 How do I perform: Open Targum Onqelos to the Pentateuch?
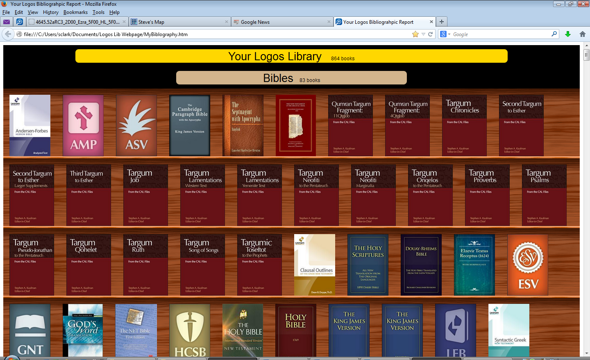(x=430, y=195)
